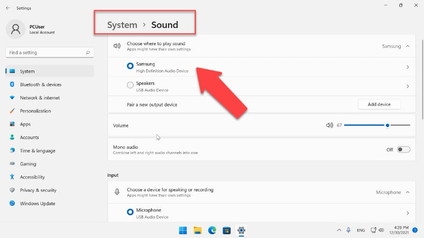
Task: Open Start menu from taskbar
Action: pyautogui.click(x=183, y=230)
